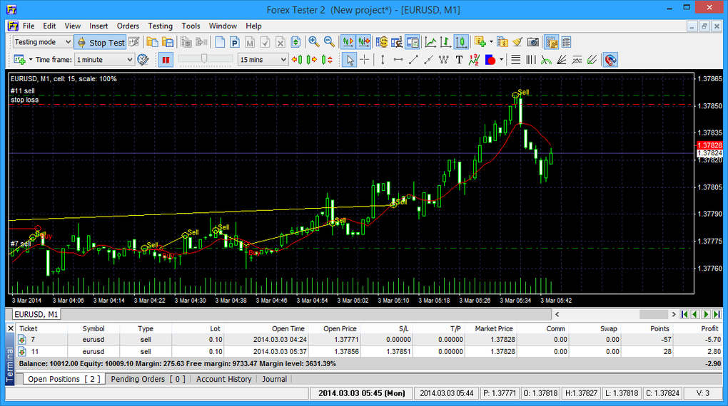Viewport: 728px width, 406px height.
Task: Select the Fibonacci arc tool
Action: coord(546,59)
